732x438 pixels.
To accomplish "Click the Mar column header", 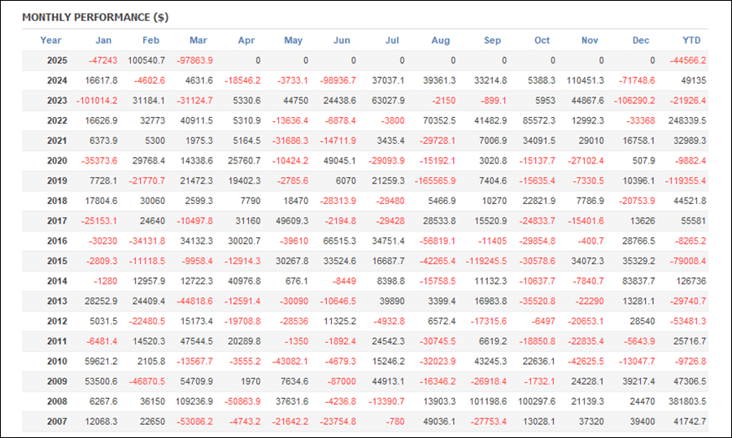I will pyautogui.click(x=198, y=40).
